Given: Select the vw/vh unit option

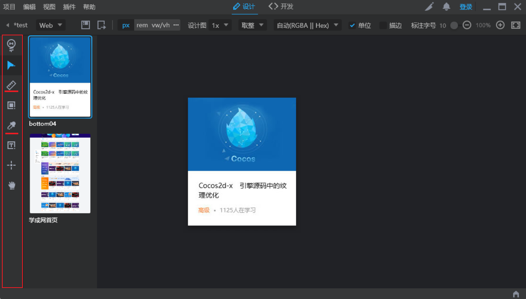Looking at the screenshot, I should pyautogui.click(x=161, y=25).
